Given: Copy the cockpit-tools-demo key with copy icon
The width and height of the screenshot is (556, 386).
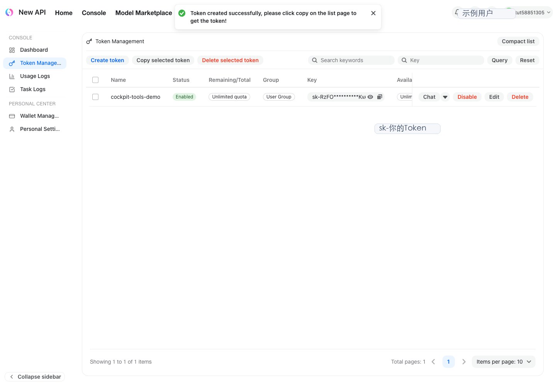Looking at the screenshot, I should pyautogui.click(x=380, y=97).
